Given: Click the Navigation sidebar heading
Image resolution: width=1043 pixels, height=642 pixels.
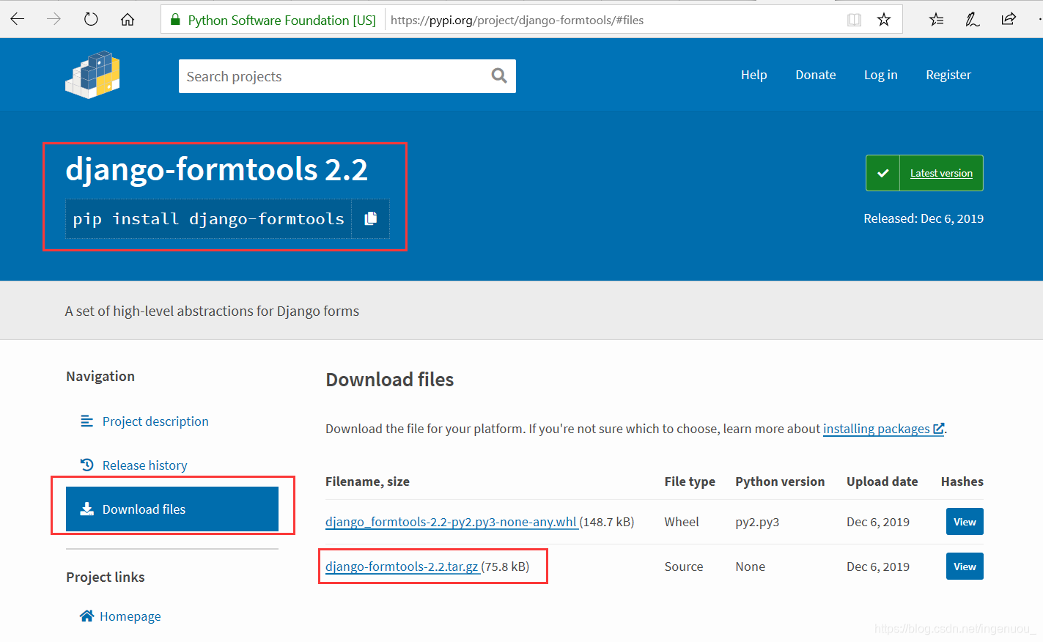Looking at the screenshot, I should coord(100,376).
